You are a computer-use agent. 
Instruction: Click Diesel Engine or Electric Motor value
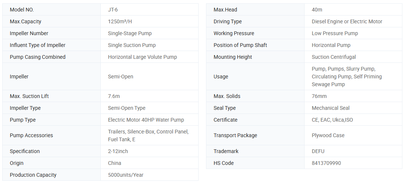347,21
